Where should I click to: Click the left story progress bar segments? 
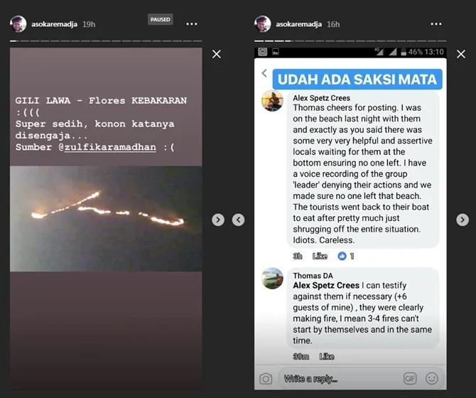pyautogui.click(x=106, y=41)
